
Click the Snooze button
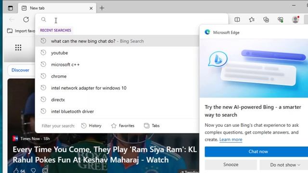pyautogui.click(x=231, y=164)
